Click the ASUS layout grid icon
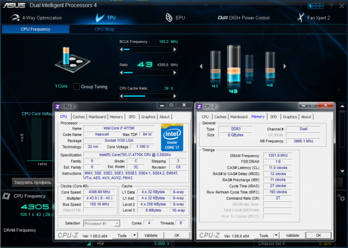 [x=315, y=6]
